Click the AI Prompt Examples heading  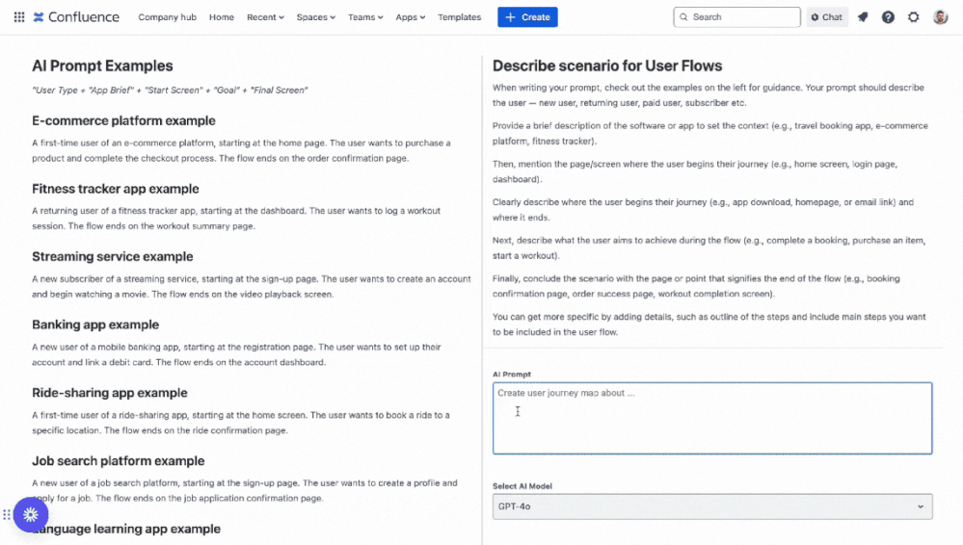coord(102,65)
